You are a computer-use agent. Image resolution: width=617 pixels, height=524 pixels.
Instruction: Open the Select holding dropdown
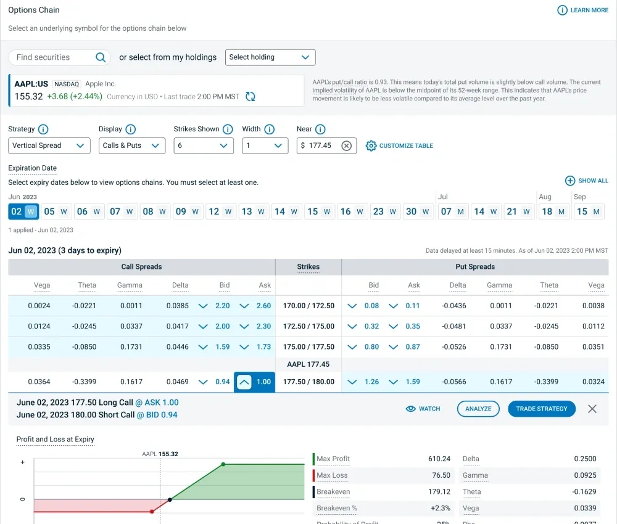(x=270, y=57)
